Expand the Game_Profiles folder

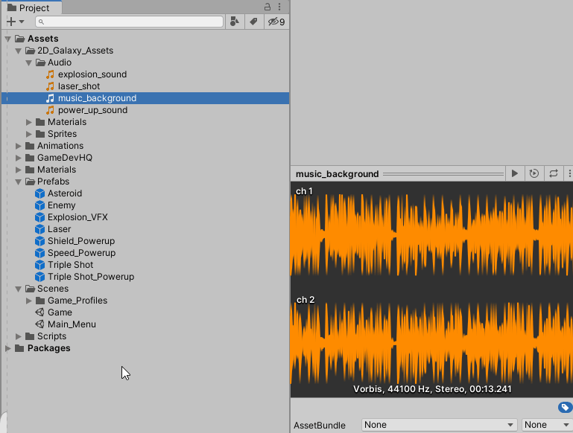pyautogui.click(x=29, y=301)
